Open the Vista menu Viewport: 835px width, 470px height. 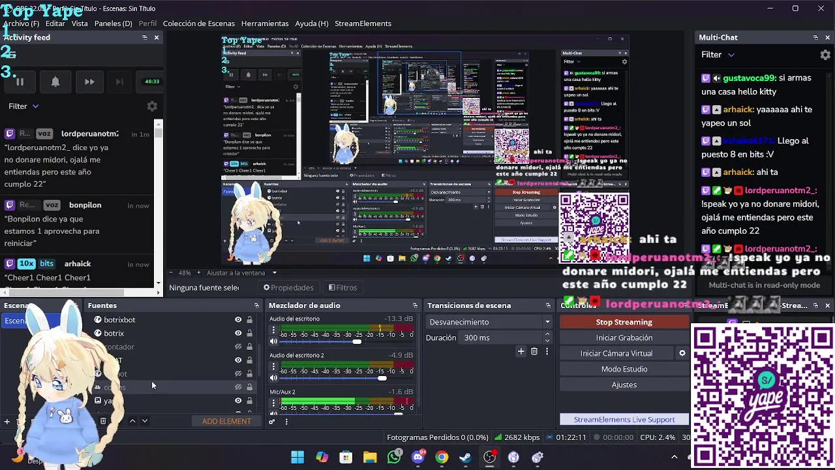click(80, 23)
